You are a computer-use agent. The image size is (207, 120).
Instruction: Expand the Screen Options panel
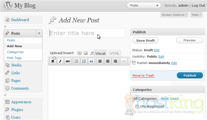[175, 15]
